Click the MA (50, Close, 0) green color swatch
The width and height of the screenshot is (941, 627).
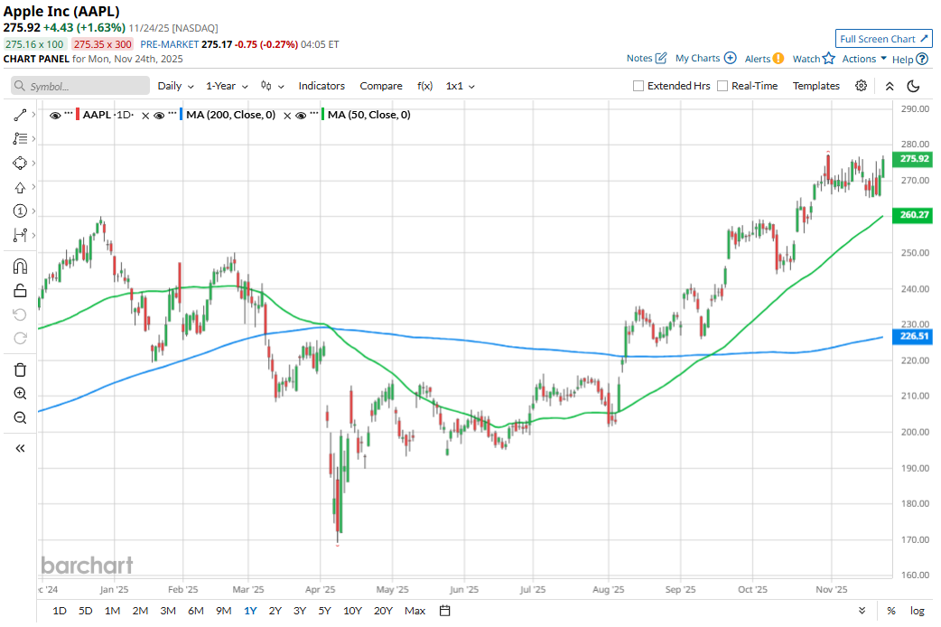322,115
